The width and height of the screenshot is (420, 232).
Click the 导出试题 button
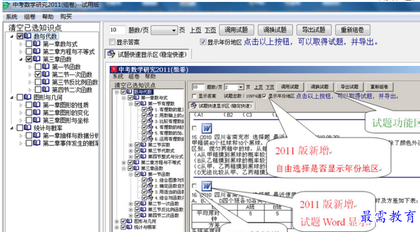point(314,30)
